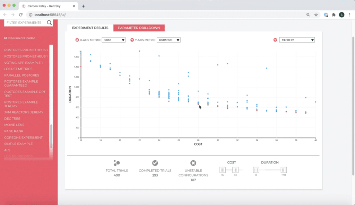Image resolution: width=355 pixels, height=205 pixels.
Task: Open the Voting App Example 1 experiment
Action: tap(23, 63)
